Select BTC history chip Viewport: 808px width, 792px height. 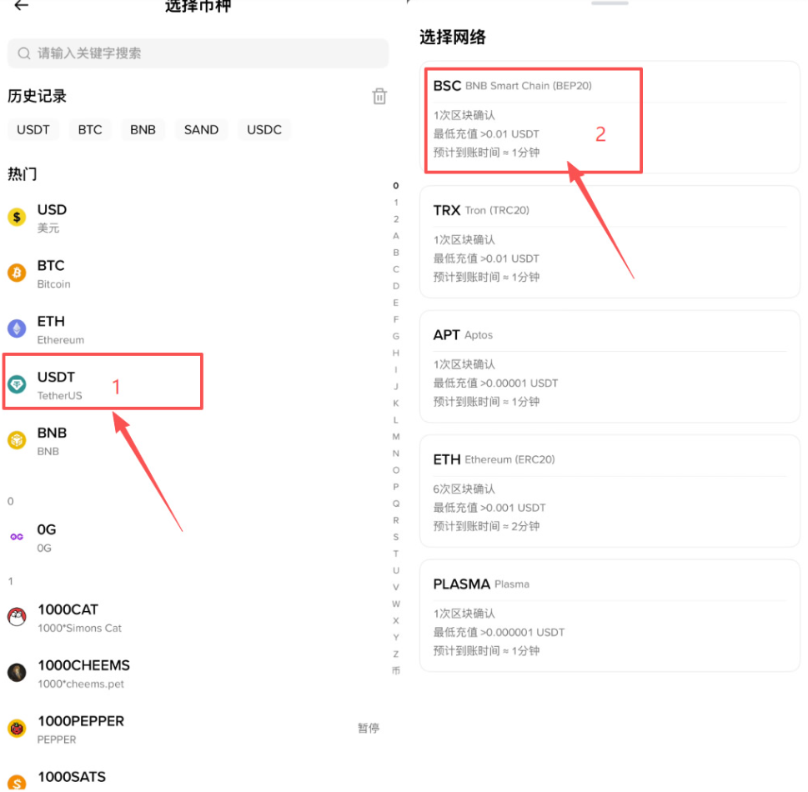click(90, 129)
